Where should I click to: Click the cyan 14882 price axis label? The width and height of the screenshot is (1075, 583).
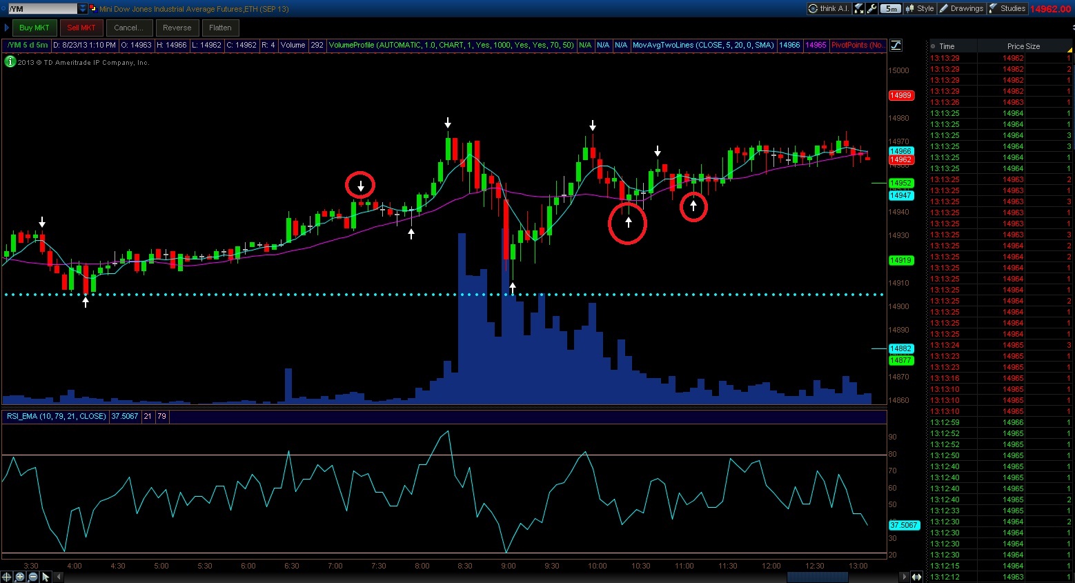pos(901,349)
